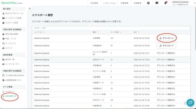Open settings gear icon in top bar
This screenshot has height=109, width=196.
[x=148, y=3]
